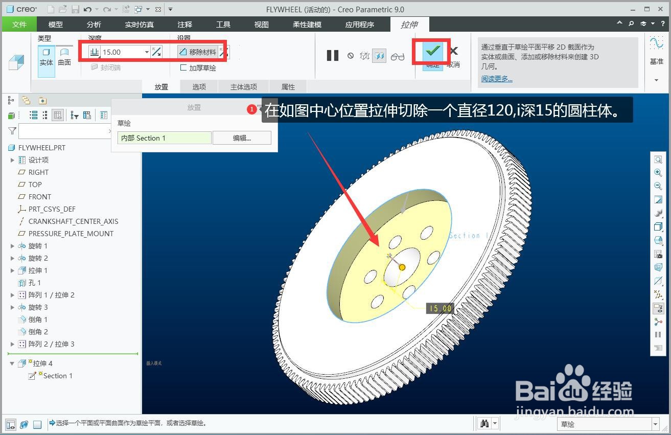671x435 pixels.
Task: Open the folder browser tab icon
Action: [x=26, y=100]
